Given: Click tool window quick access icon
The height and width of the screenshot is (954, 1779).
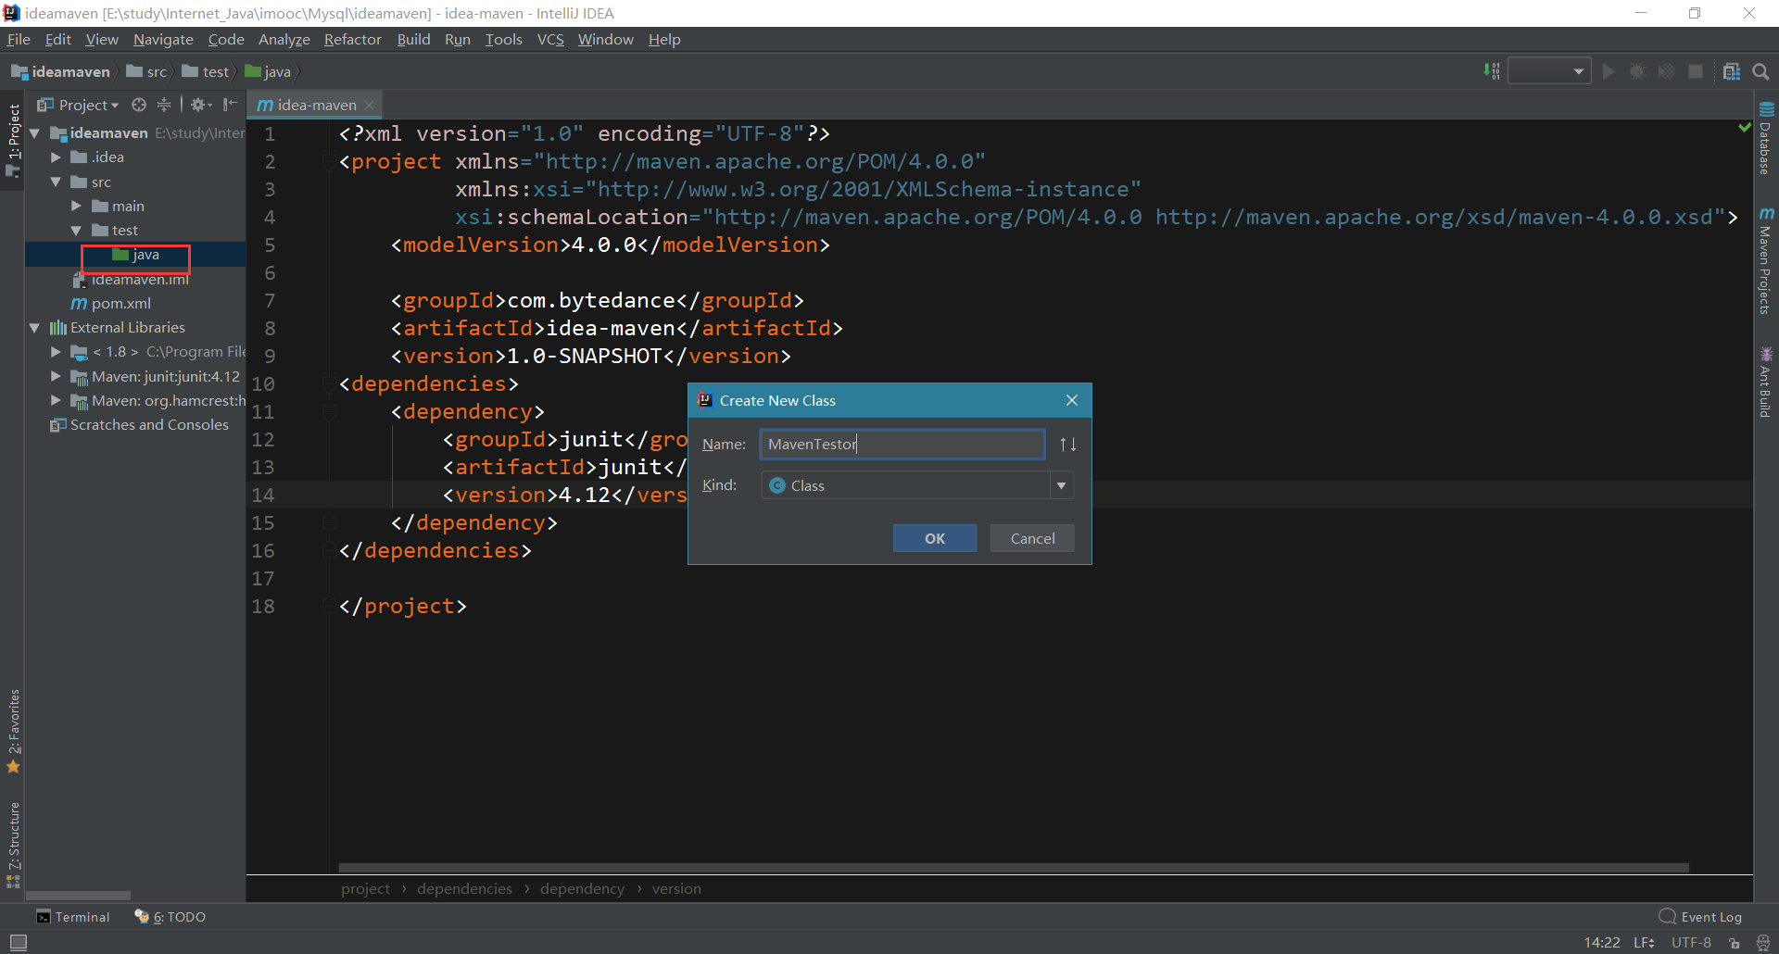Looking at the screenshot, I should click(18, 942).
